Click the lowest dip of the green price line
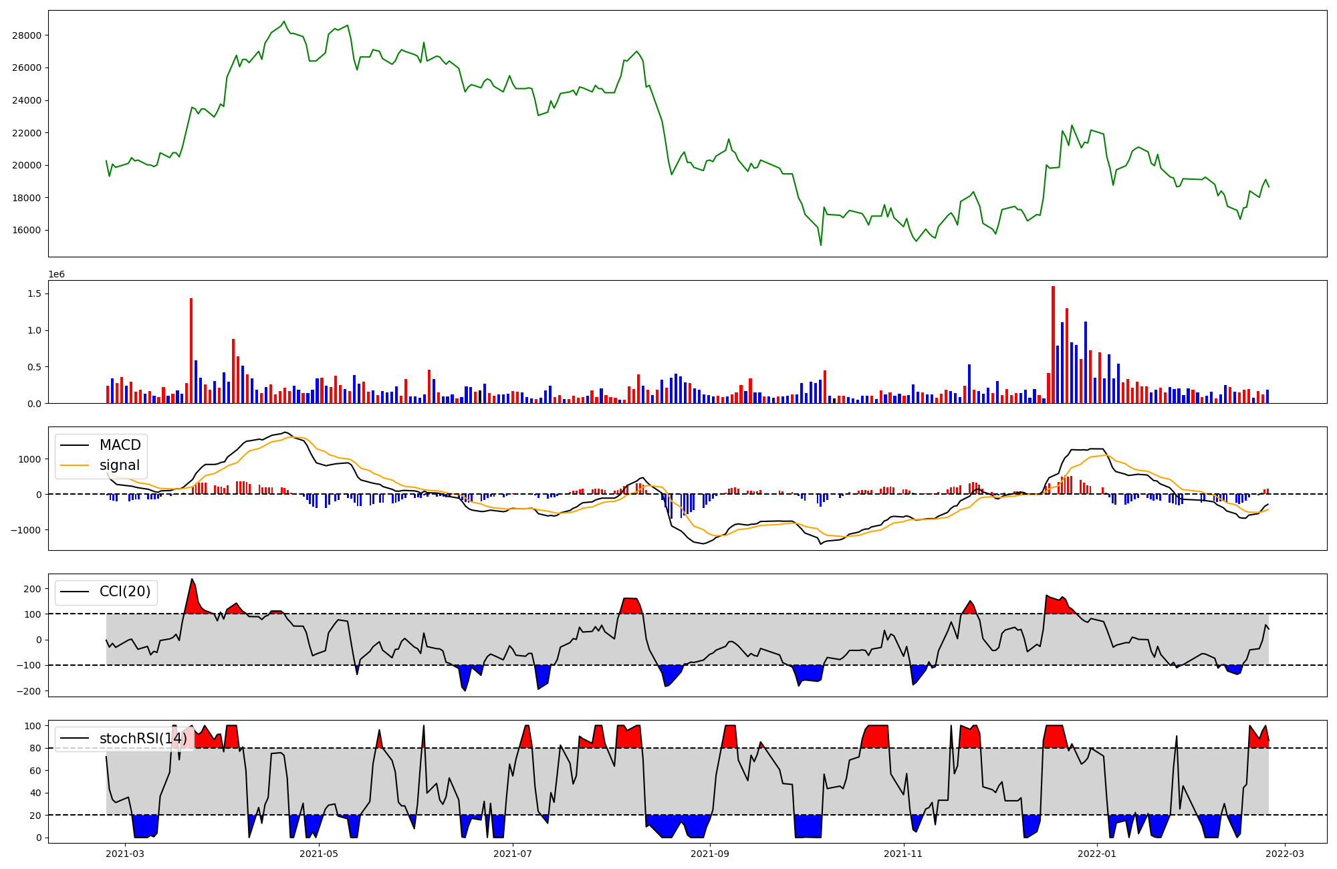Image resolution: width=1337 pixels, height=869 pixels. tap(821, 245)
